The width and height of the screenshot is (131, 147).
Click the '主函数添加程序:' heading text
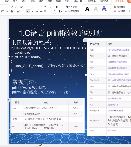(x=32, y=42)
